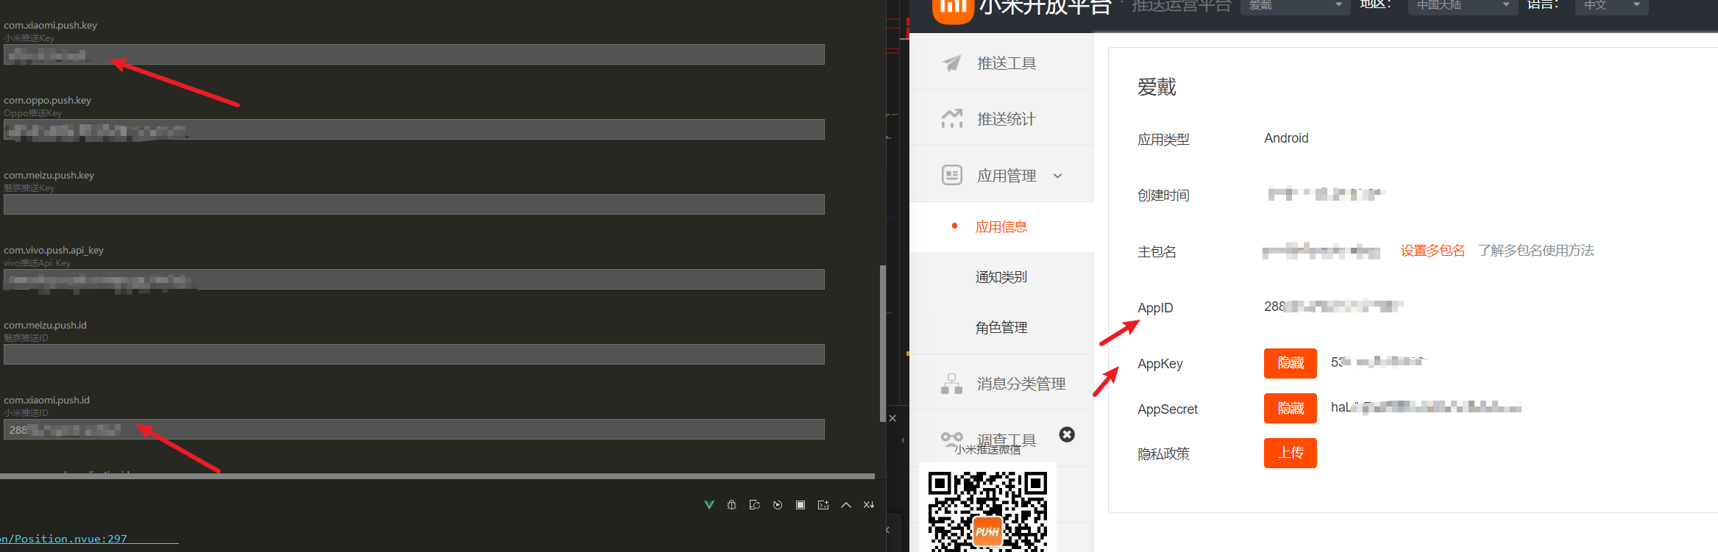Image resolution: width=1718 pixels, height=552 pixels.
Task: Click the com.oppo.push.key input field
Action: pos(414,129)
